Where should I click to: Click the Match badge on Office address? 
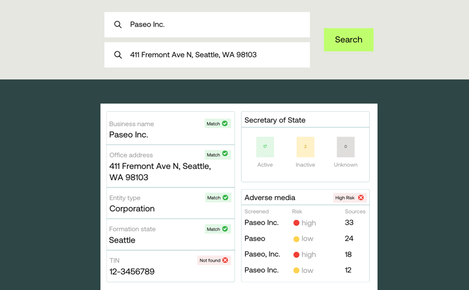click(x=217, y=154)
